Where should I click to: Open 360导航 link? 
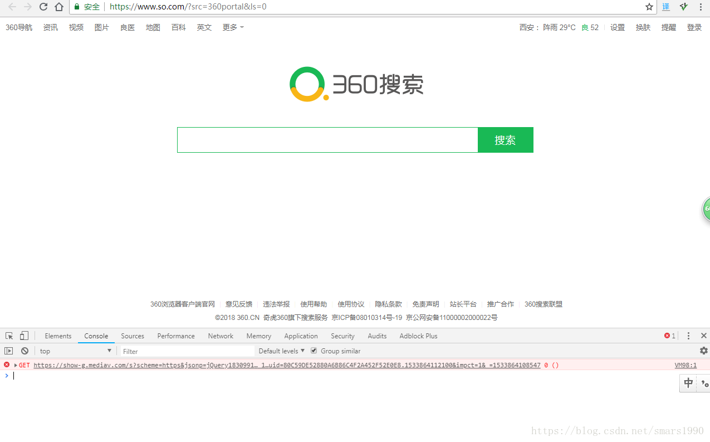pyautogui.click(x=19, y=27)
